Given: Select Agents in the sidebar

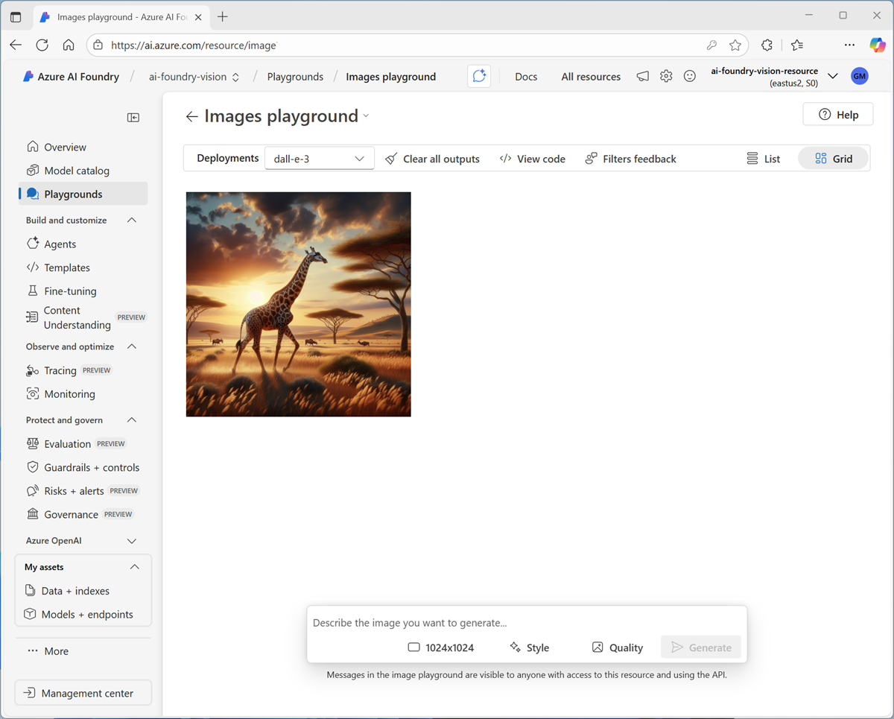Looking at the screenshot, I should coord(60,244).
